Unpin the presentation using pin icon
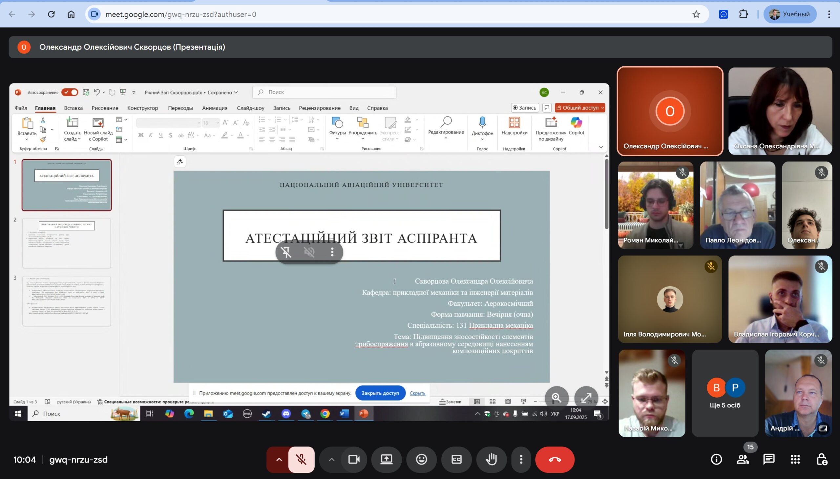This screenshot has width=840, height=479. [x=286, y=252]
